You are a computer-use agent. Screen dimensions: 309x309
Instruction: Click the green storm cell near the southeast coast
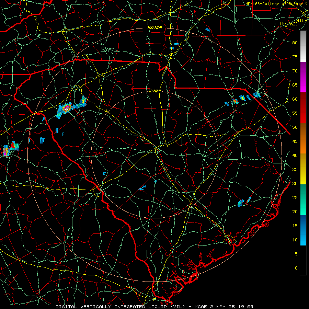coord(240,203)
